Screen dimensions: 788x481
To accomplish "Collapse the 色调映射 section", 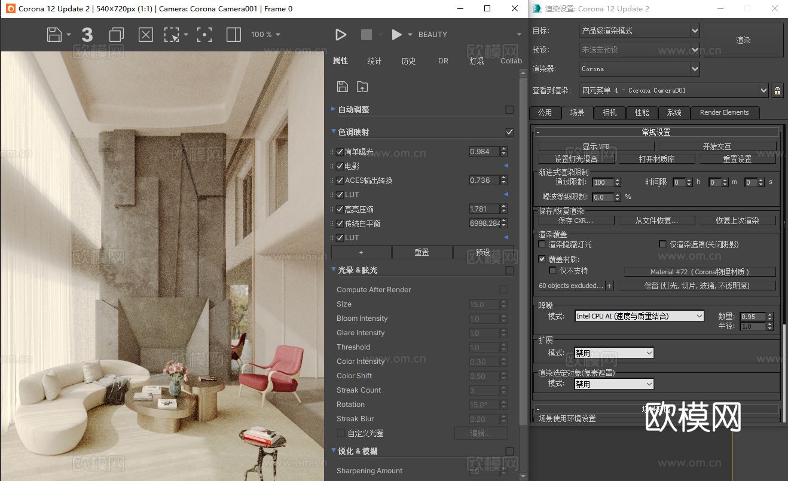I will (x=334, y=131).
